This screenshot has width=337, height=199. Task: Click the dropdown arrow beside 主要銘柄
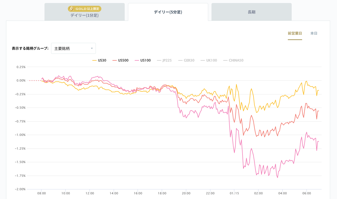click(x=92, y=48)
